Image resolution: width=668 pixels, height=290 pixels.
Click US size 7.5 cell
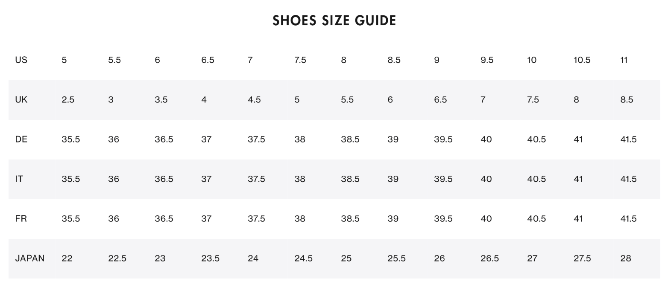tap(300, 60)
